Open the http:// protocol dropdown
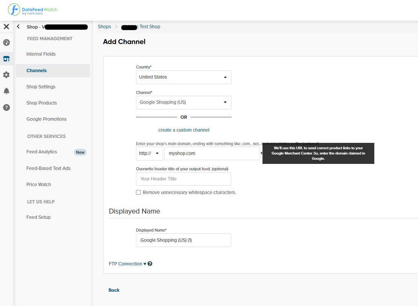This screenshot has width=418, height=306. [x=149, y=153]
